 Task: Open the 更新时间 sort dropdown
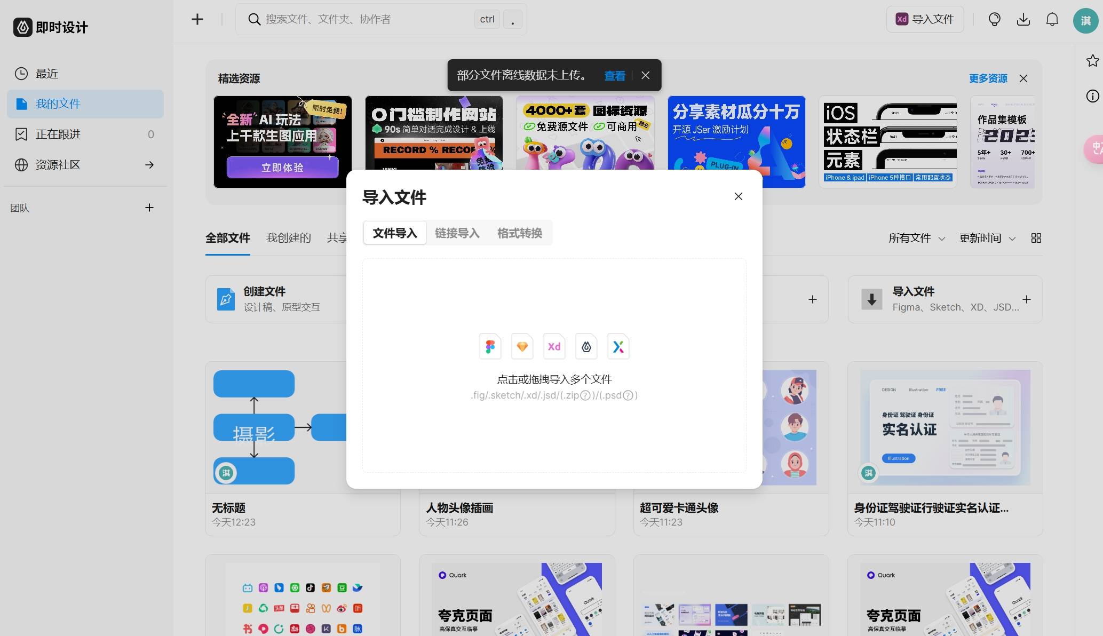[987, 238]
